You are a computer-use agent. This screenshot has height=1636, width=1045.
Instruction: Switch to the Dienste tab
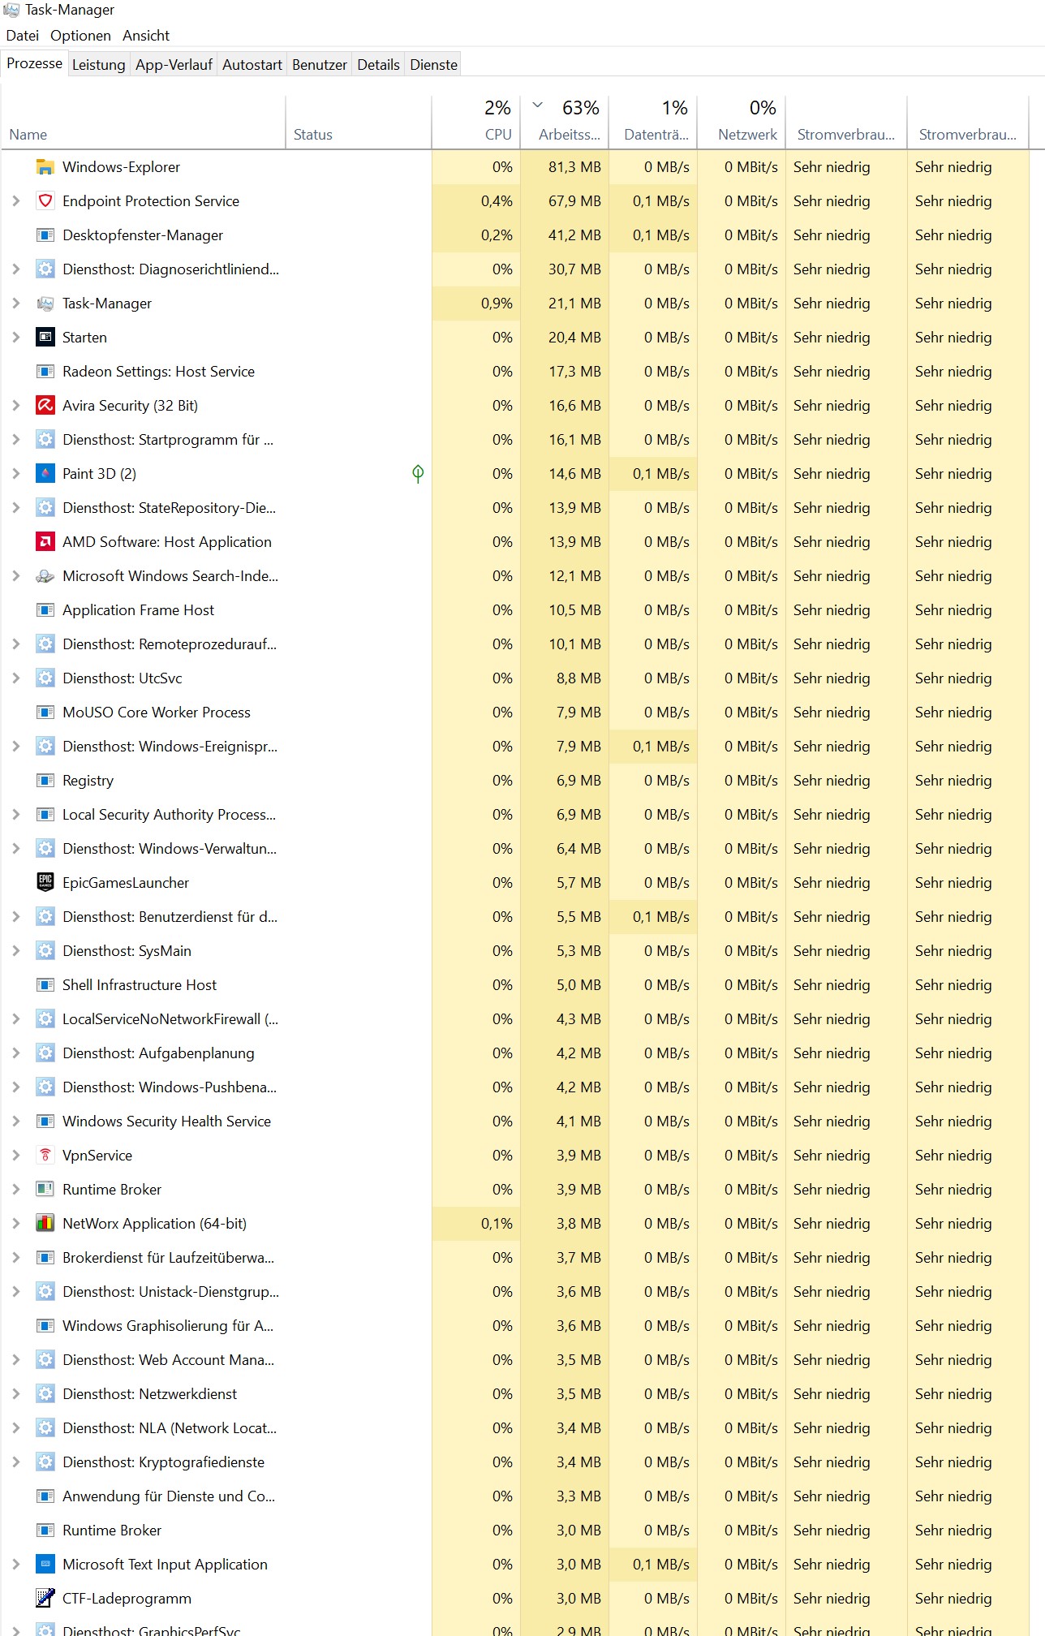(434, 65)
